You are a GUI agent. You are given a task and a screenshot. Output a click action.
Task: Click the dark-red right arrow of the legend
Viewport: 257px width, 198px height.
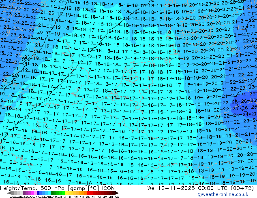116,193
